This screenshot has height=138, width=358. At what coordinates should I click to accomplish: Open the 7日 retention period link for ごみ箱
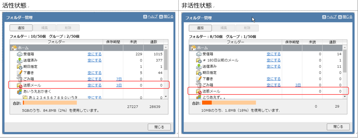[119, 79]
